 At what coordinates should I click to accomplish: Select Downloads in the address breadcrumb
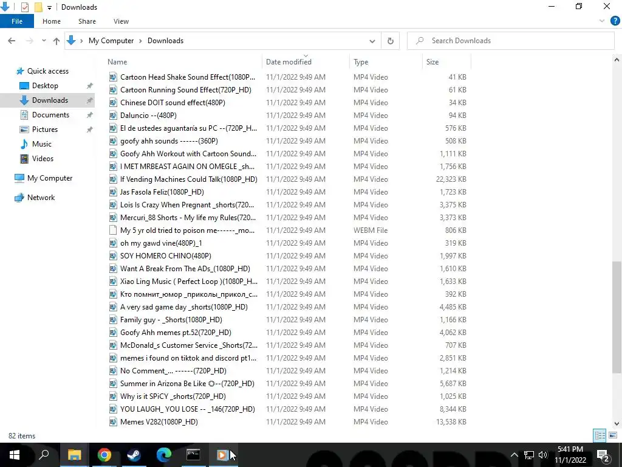point(165,41)
